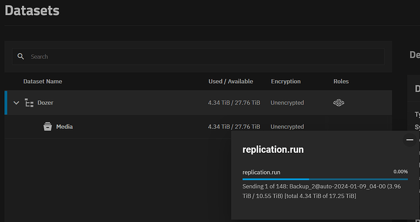Click the search magnifier icon
The image size is (420, 222).
tap(20, 56)
